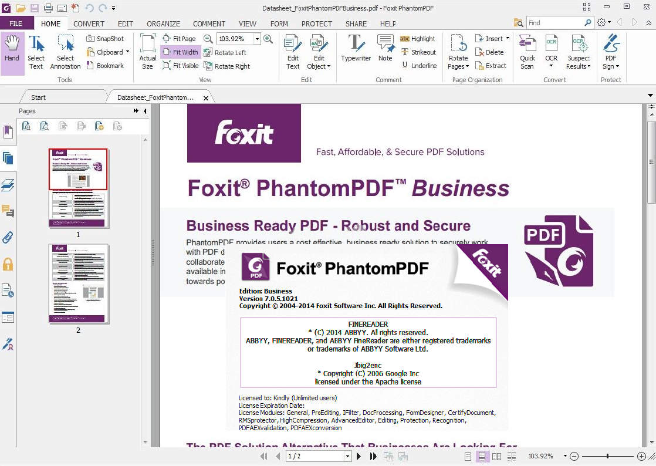
Task: Toggle the Fit Width view
Action: (x=180, y=52)
